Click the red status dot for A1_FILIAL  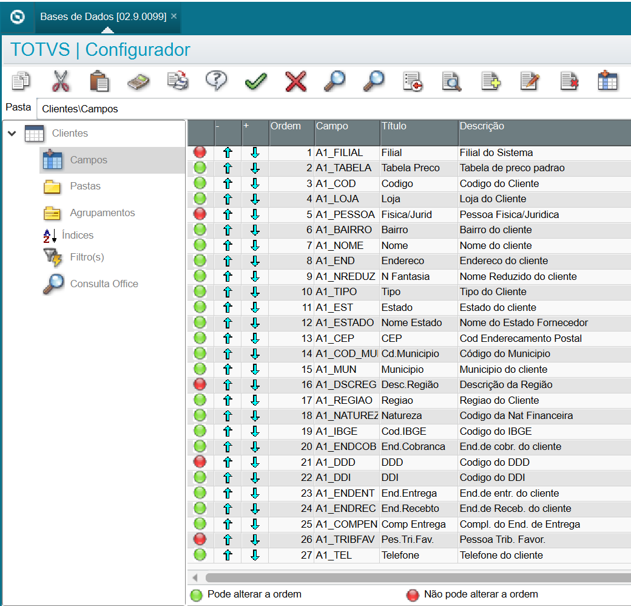[200, 152]
